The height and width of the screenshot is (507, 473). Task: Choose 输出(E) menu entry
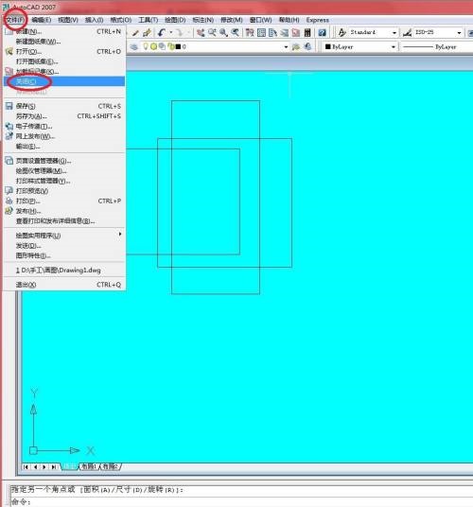64,147
